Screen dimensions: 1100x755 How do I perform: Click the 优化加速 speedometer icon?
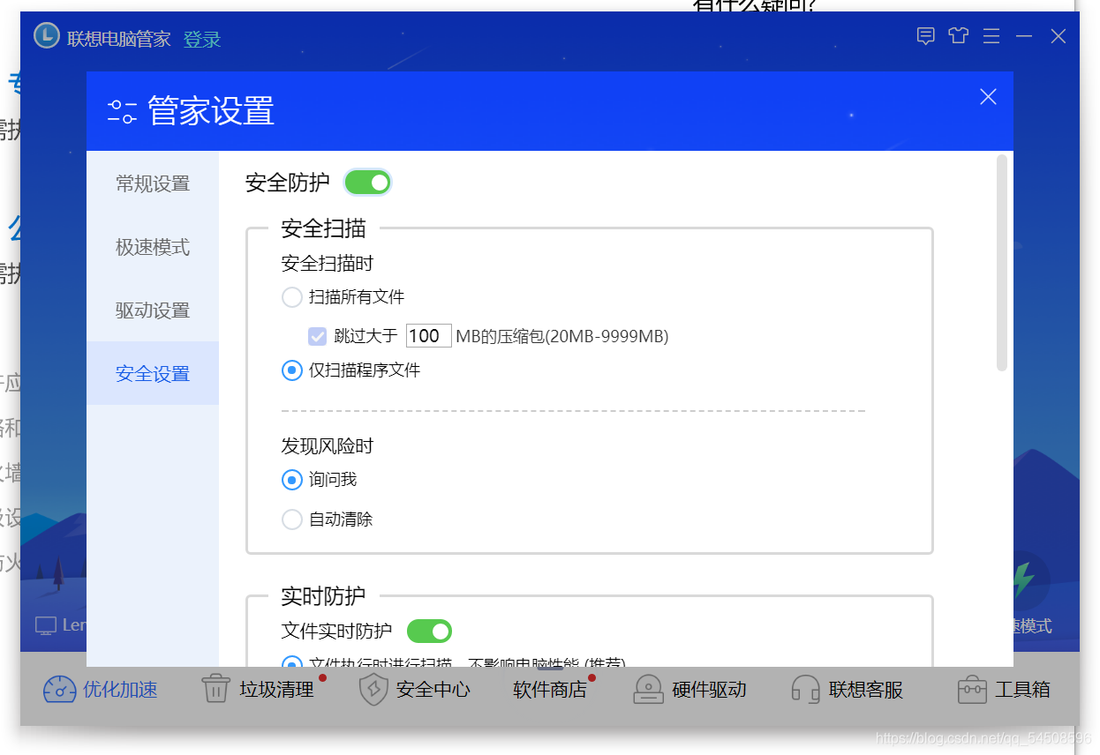60,690
